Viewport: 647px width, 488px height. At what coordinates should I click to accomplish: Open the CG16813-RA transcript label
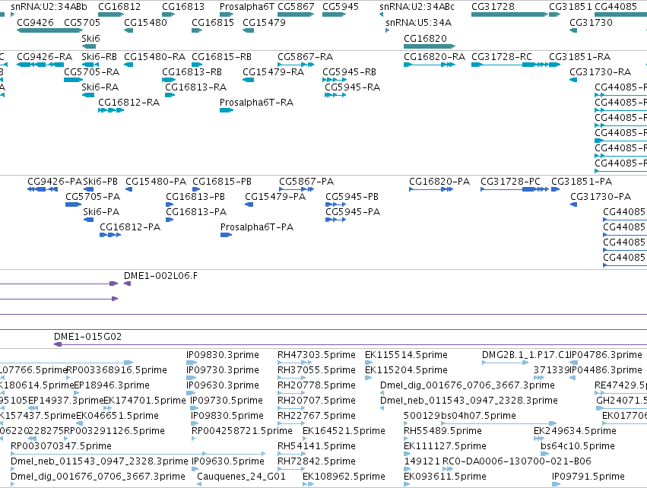196,87
